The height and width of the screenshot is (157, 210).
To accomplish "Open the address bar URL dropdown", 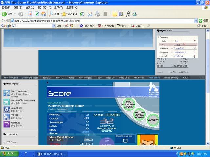I will (196, 20).
